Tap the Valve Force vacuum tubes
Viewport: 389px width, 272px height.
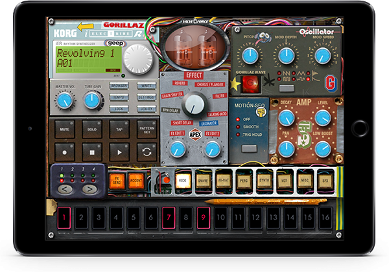pos(195,48)
